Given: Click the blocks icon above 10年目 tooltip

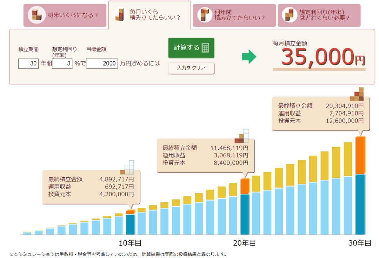Looking at the screenshot, I should click(127, 168).
